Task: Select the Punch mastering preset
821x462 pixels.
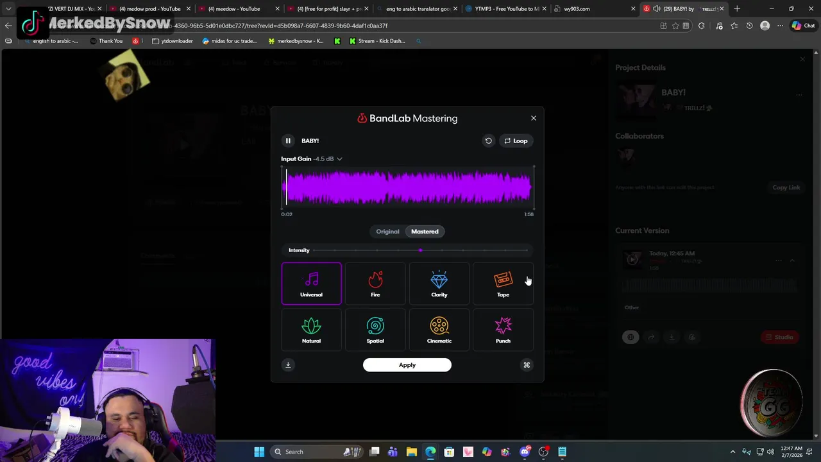Action: pos(503,330)
